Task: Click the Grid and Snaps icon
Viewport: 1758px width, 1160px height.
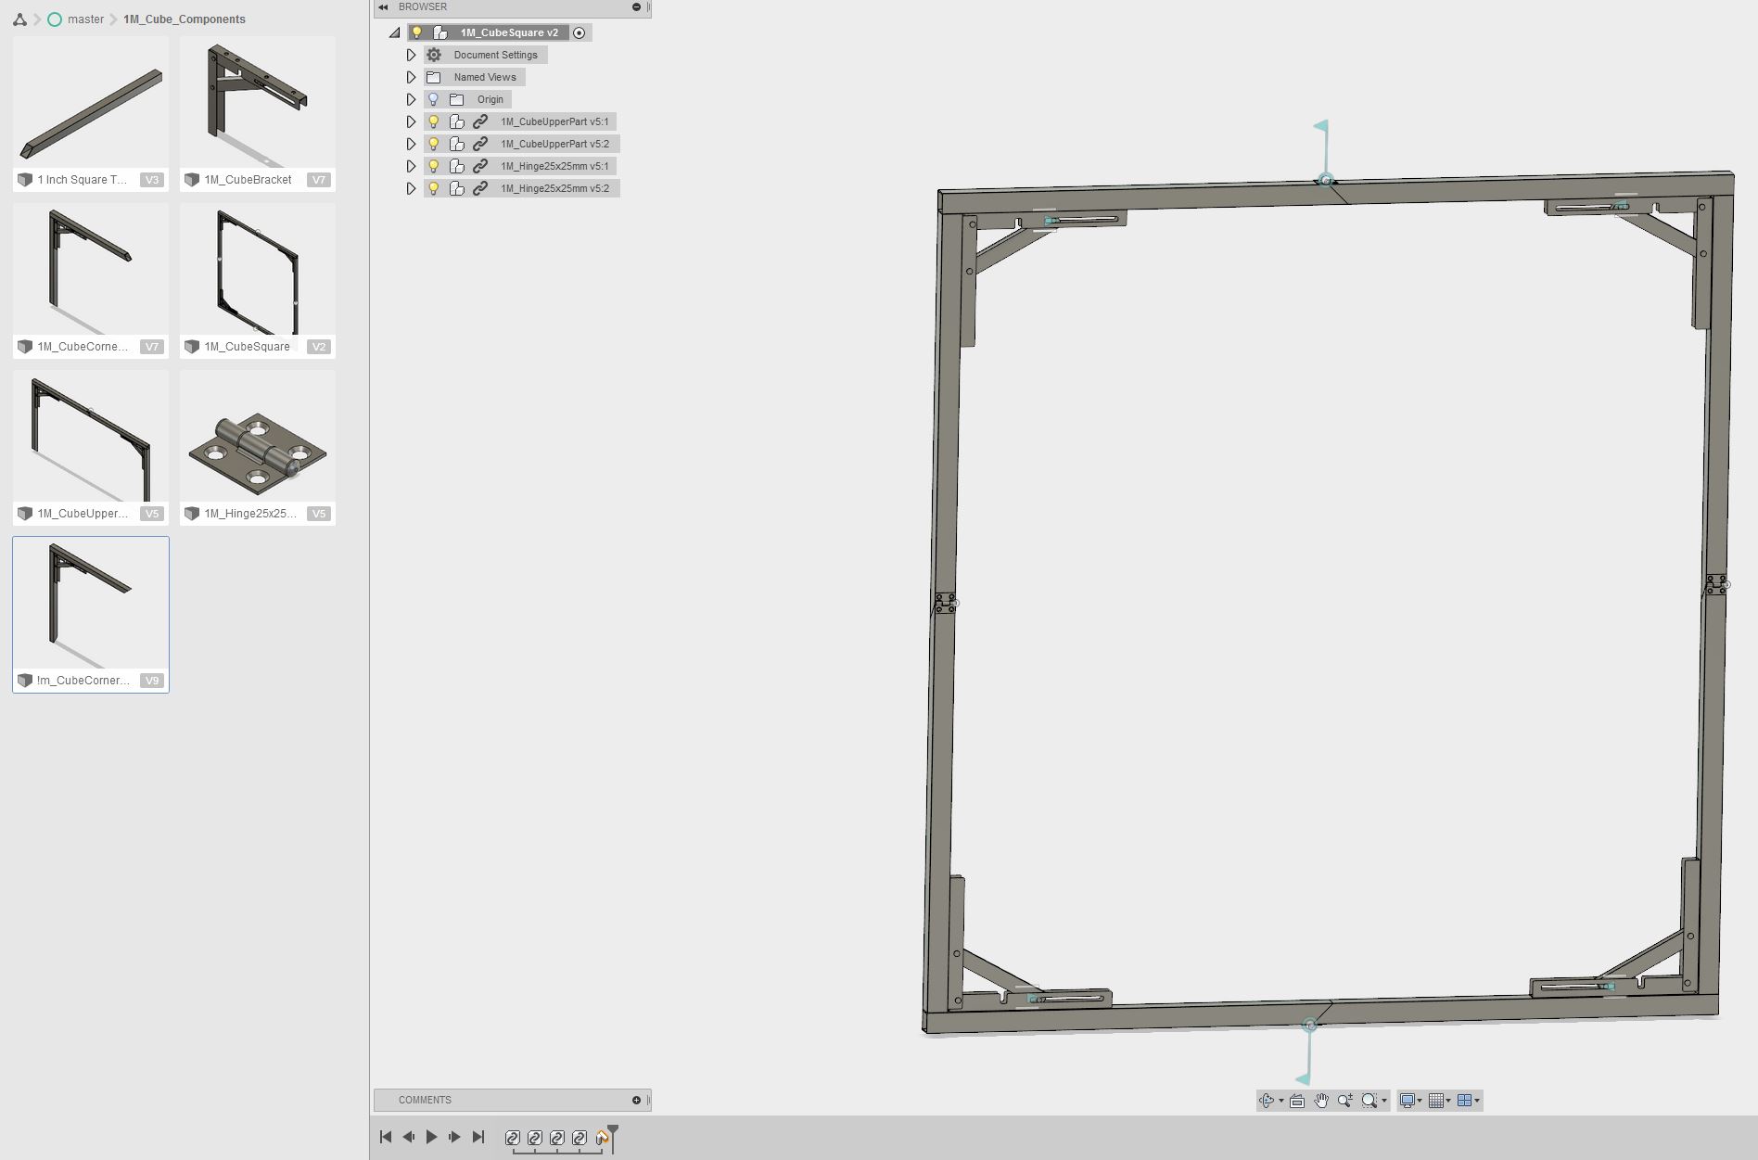Action: coord(1436,1101)
